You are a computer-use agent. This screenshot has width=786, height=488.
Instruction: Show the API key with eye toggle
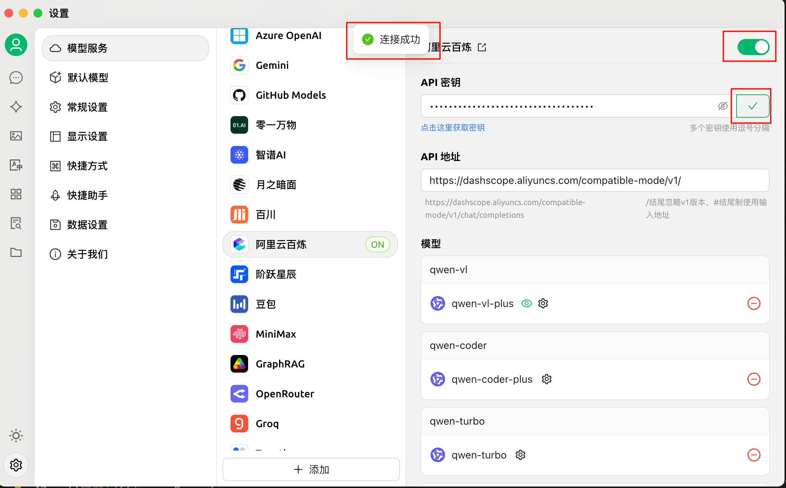[723, 106]
